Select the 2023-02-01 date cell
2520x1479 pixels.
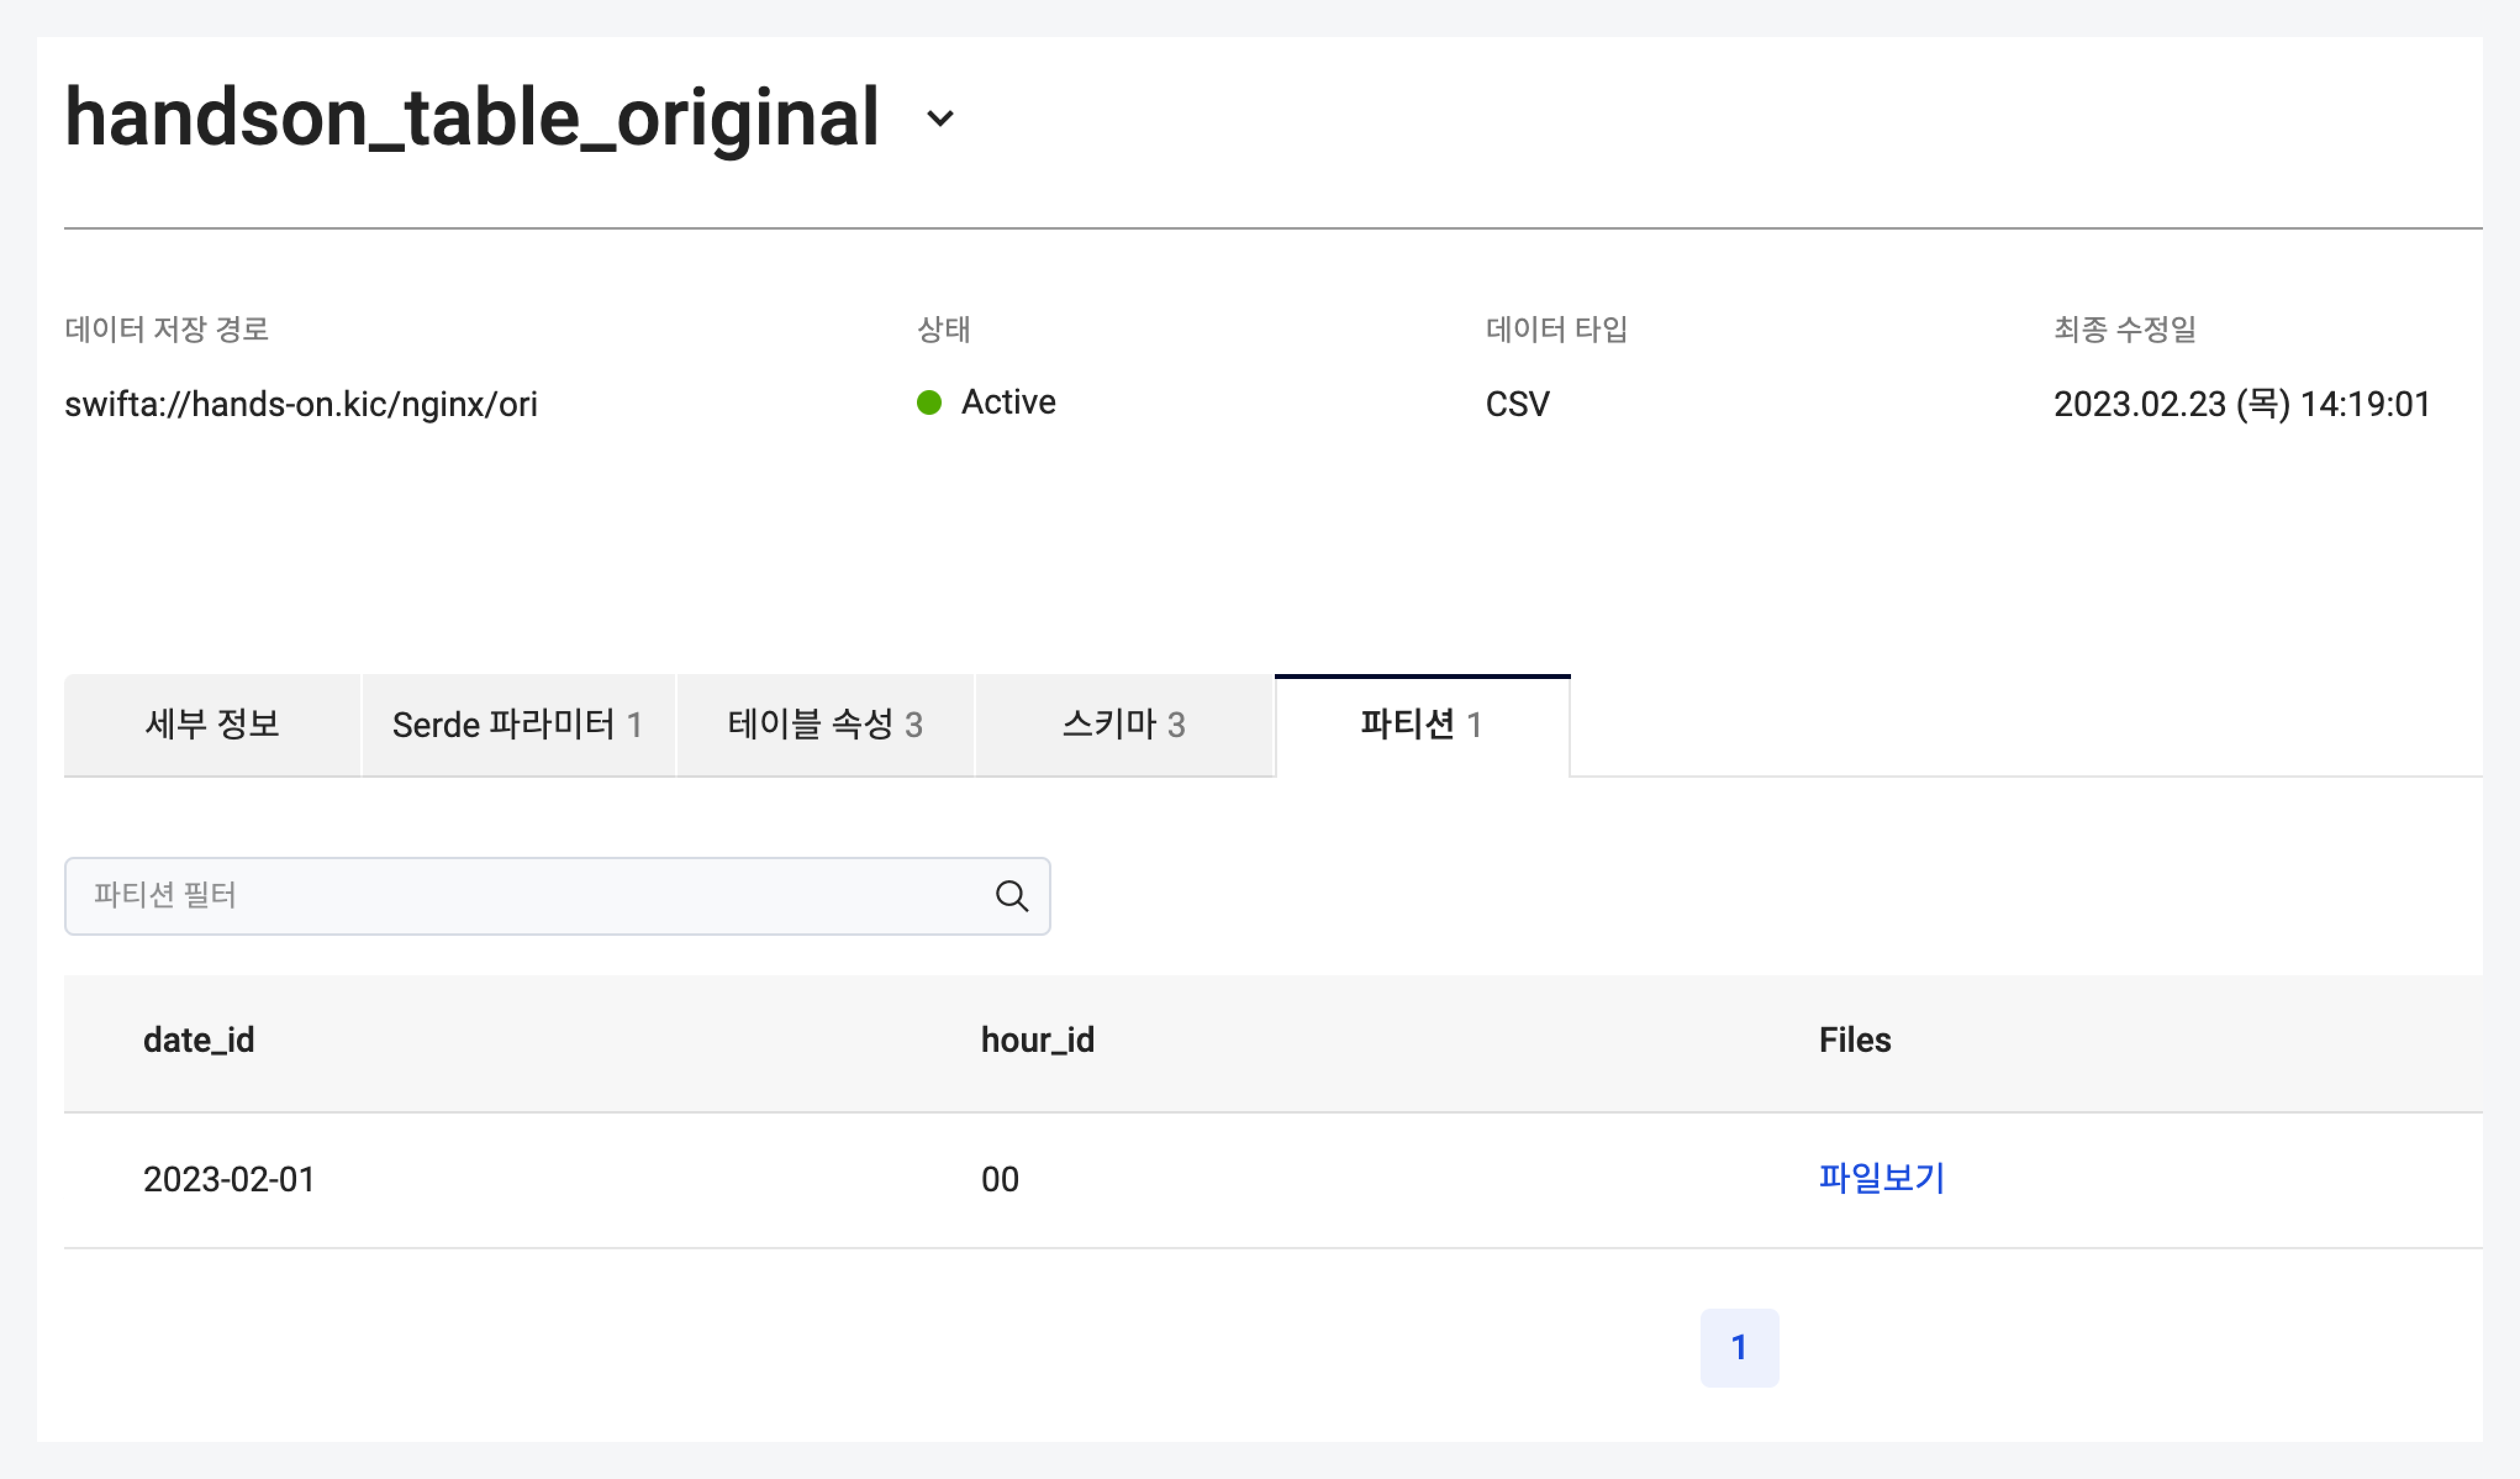(229, 1180)
